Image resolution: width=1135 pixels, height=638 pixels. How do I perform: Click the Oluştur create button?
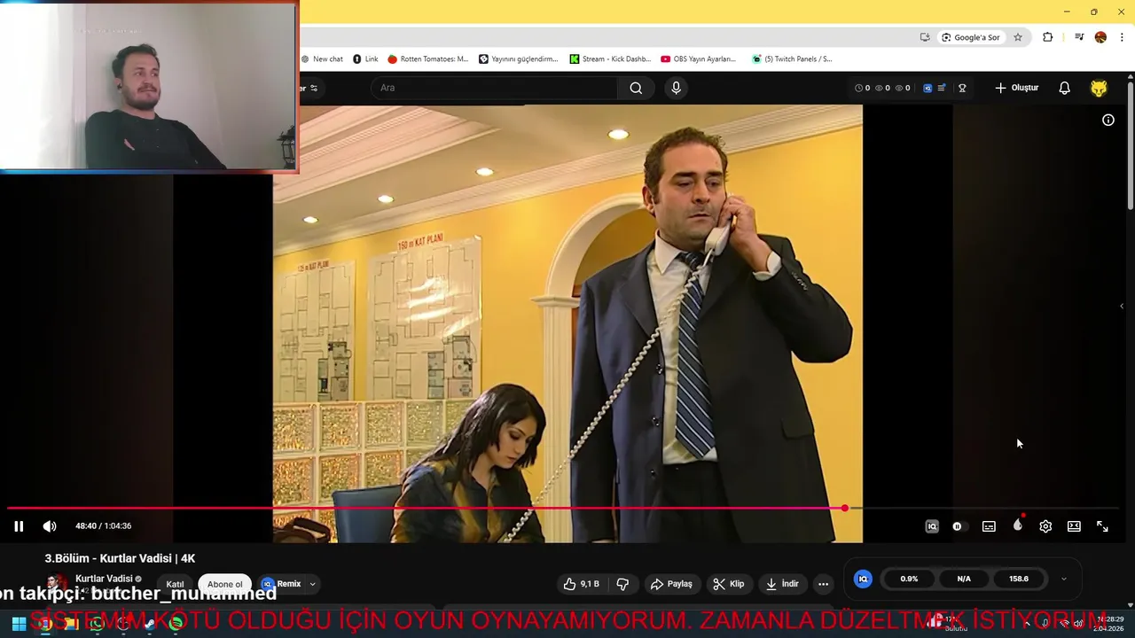click(x=1016, y=88)
